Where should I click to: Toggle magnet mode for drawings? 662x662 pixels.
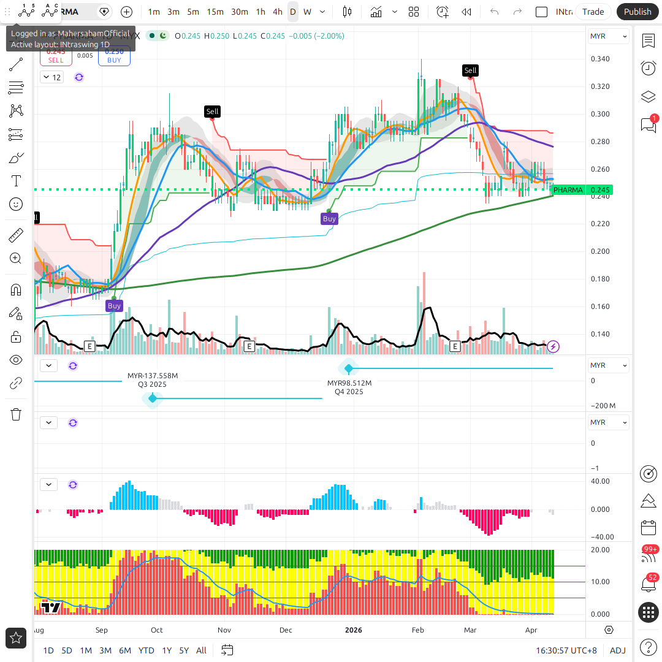[x=16, y=290]
